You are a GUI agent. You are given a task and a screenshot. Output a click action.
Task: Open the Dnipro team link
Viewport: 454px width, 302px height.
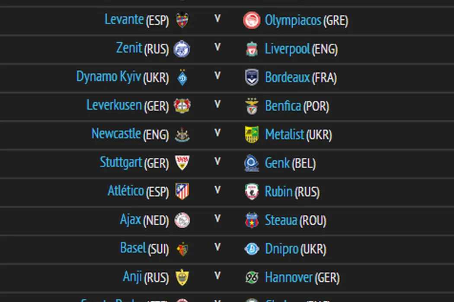281,249
